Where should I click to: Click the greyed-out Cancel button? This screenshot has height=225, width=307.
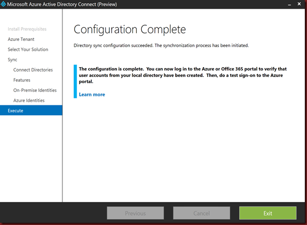click(201, 213)
